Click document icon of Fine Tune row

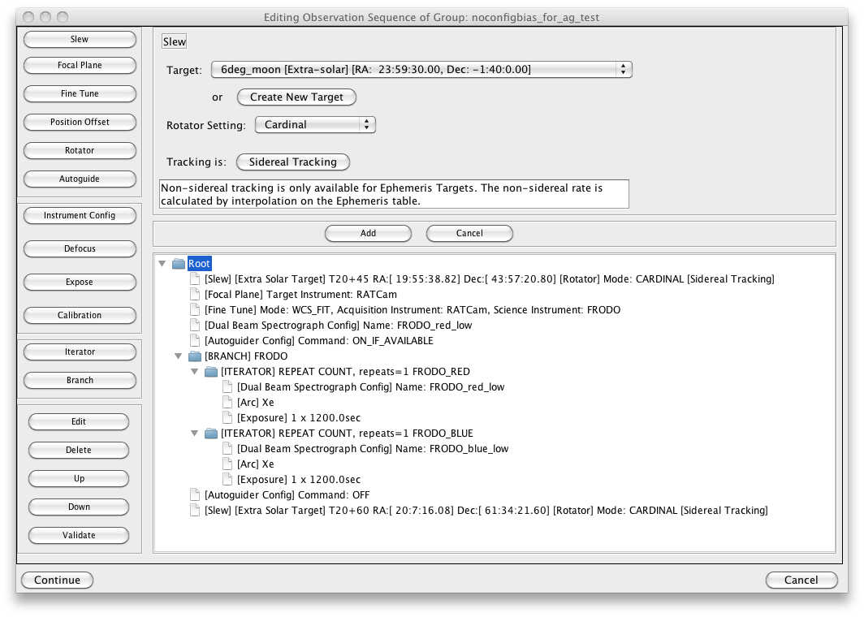tap(195, 309)
